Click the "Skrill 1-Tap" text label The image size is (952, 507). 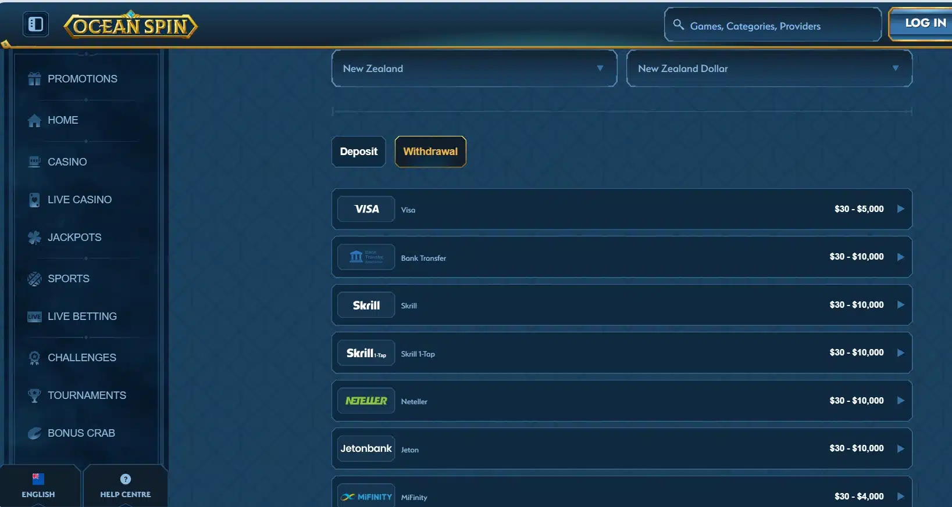418,354
